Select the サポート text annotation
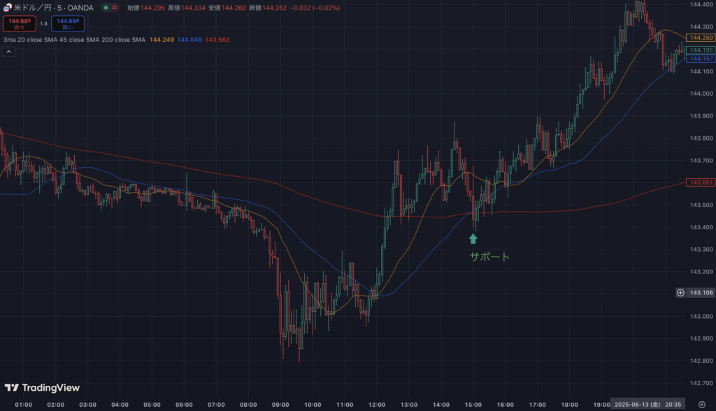Image resolution: width=716 pixels, height=411 pixels. point(489,257)
